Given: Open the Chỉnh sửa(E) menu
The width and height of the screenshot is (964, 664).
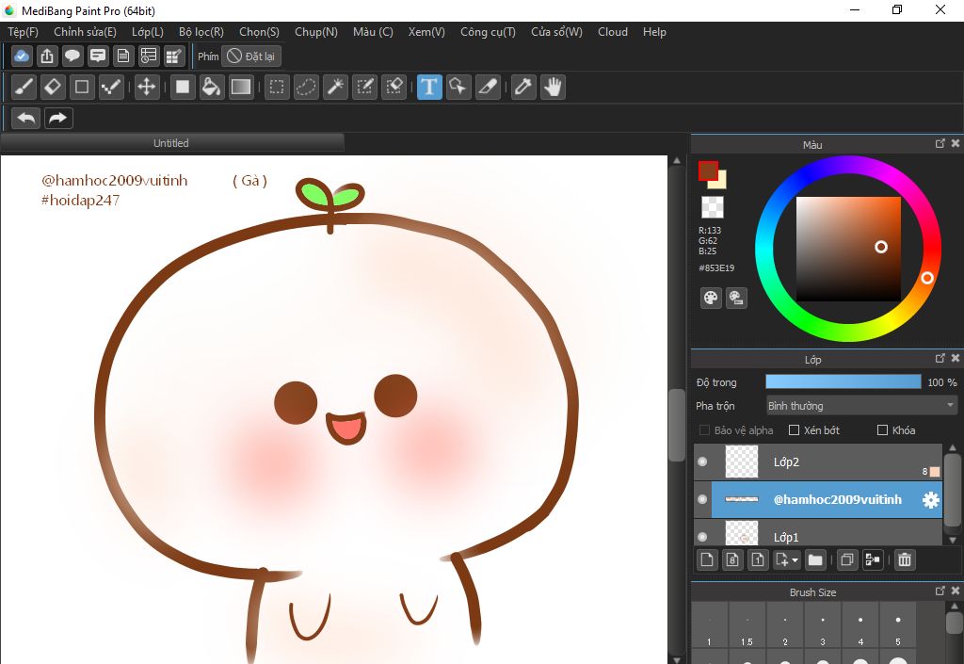Looking at the screenshot, I should (85, 32).
